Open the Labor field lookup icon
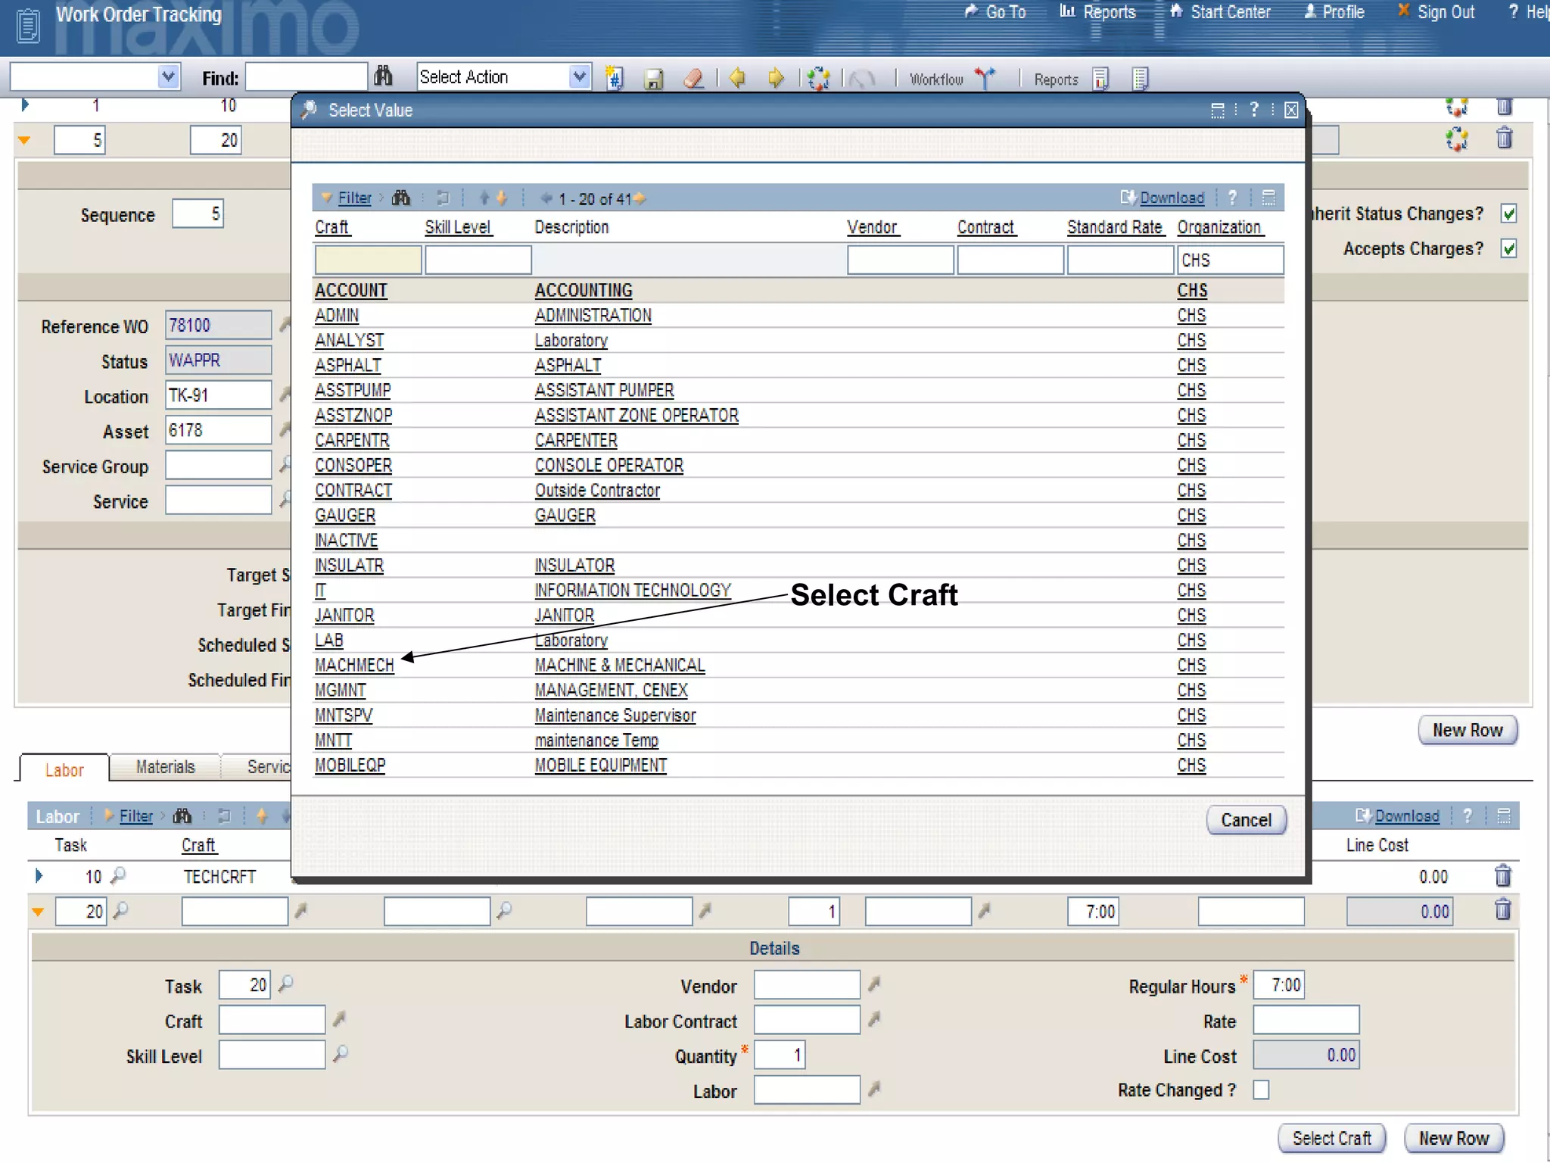This screenshot has height=1163, width=1550. click(x=874, y=1089)
